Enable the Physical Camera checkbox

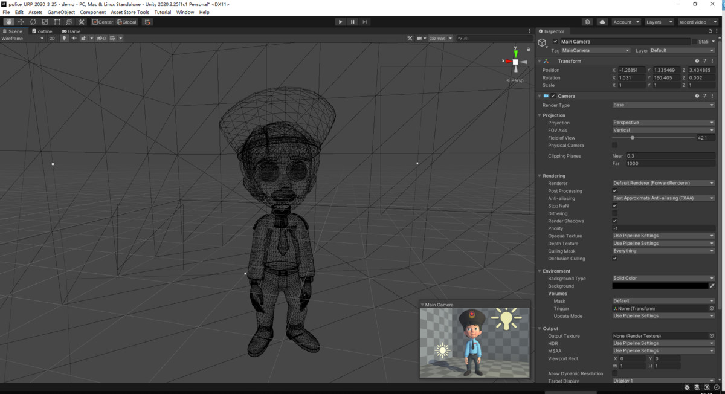pyautogui.click(x=615, y=146)
